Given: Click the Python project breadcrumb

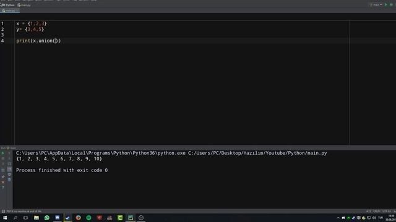Looking at the screenshot, I should [x=8, y=5].
